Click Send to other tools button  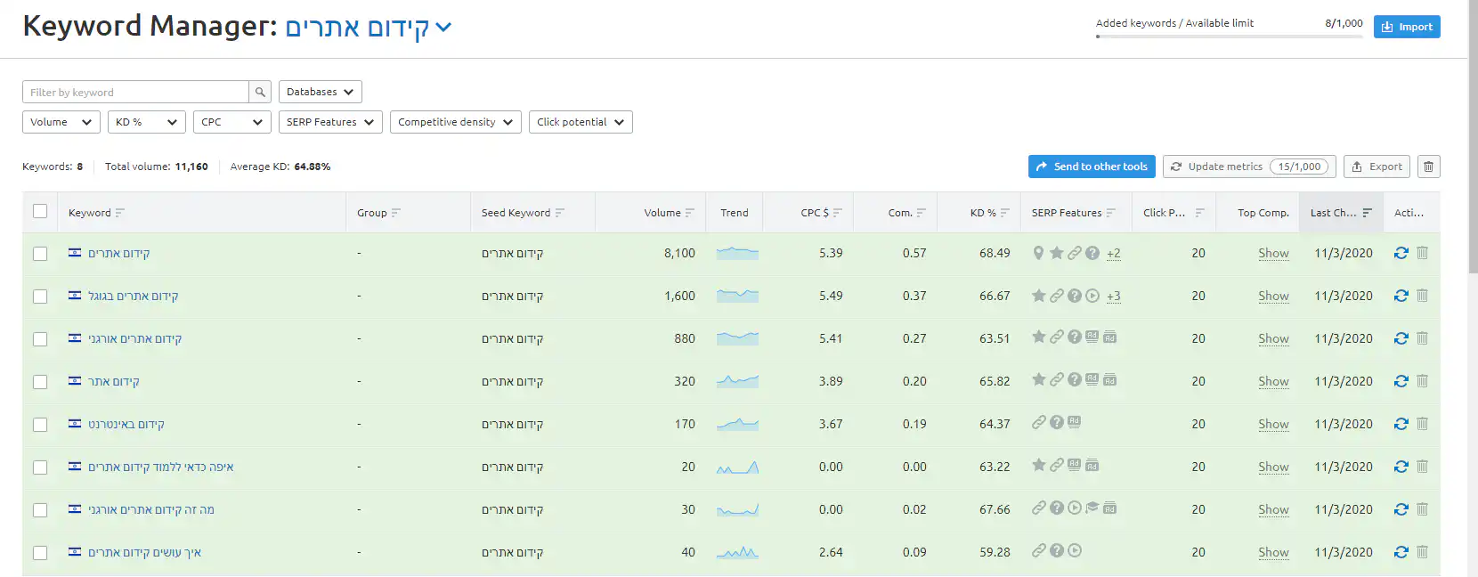pyautogui.click(x=1091, y=167)
